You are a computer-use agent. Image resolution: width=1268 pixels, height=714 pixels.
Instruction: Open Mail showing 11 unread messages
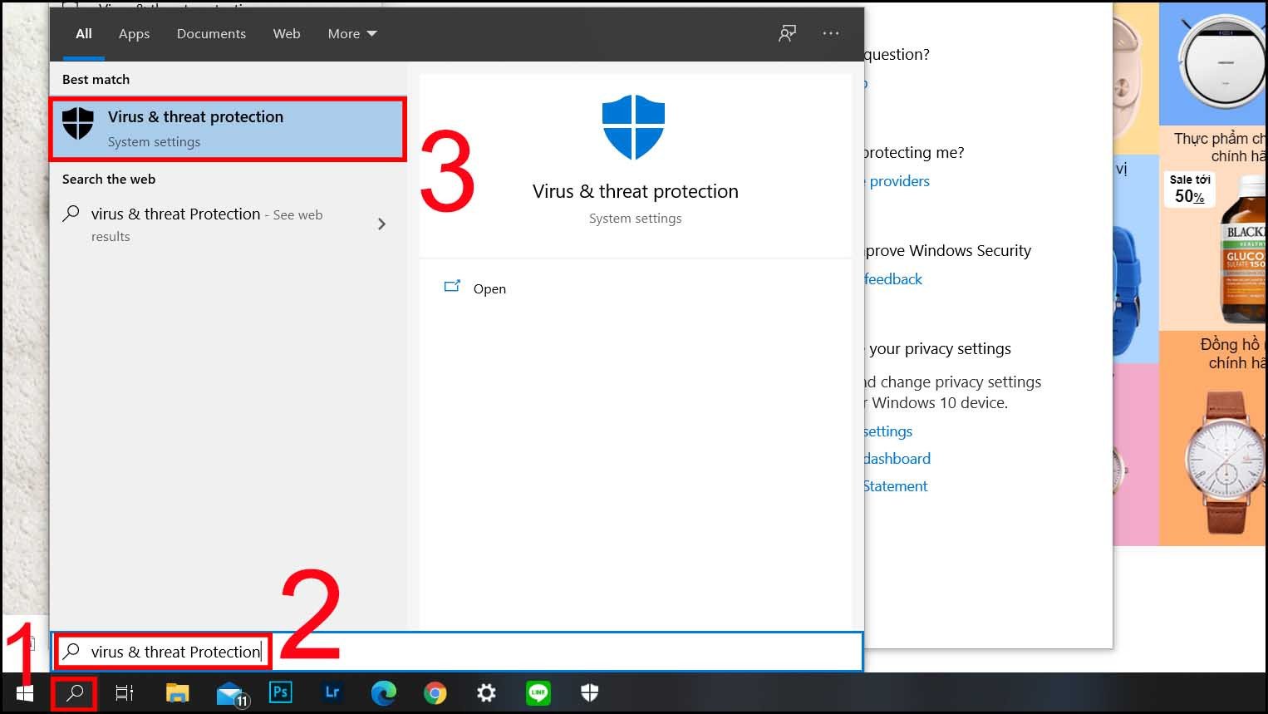(x=229, y=692)
